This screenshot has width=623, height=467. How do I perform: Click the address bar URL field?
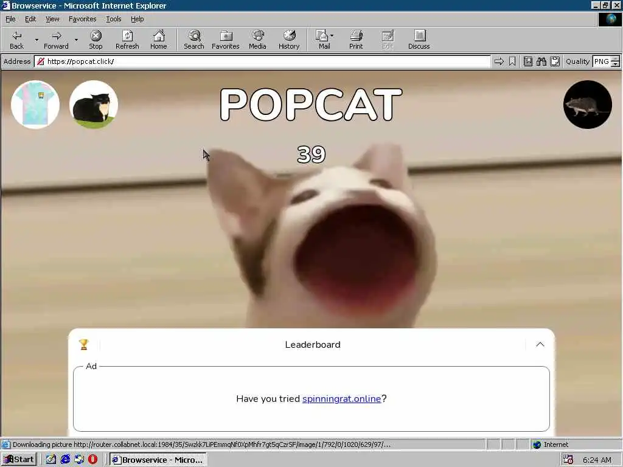262,61
